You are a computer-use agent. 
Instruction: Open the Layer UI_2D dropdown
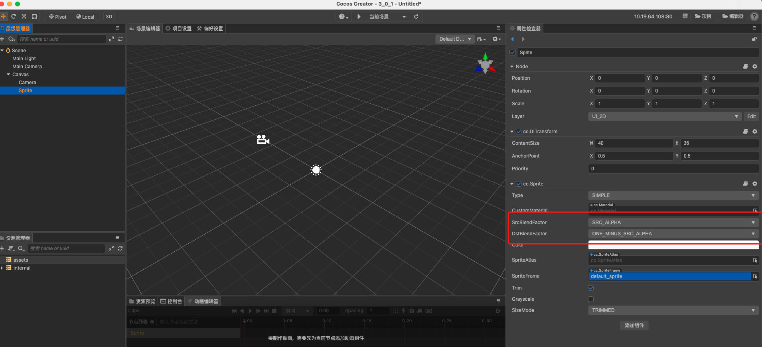pyautogui.click(x=665, y=116)
